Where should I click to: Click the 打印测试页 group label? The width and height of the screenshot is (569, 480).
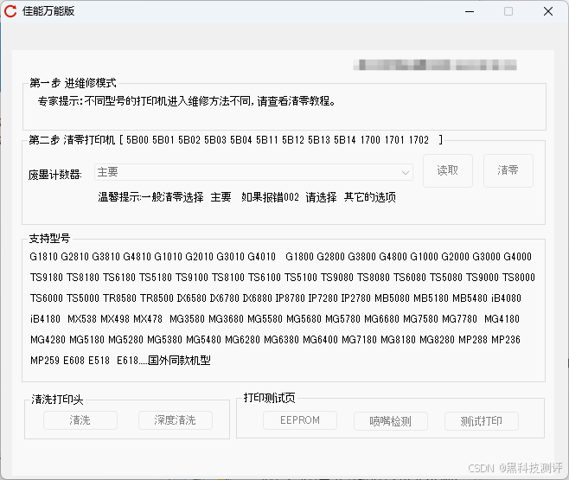(x=270, y=398)
